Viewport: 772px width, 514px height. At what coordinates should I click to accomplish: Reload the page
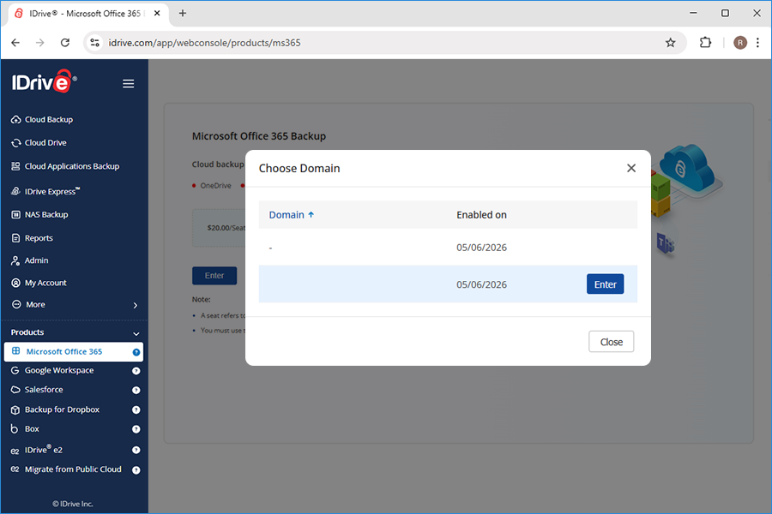pos(65,43)
